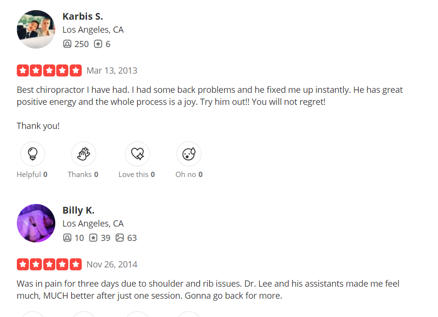
Task: Click the Helpful lightbulb icon on Karbis's review
Action: (x=33, y=154)
